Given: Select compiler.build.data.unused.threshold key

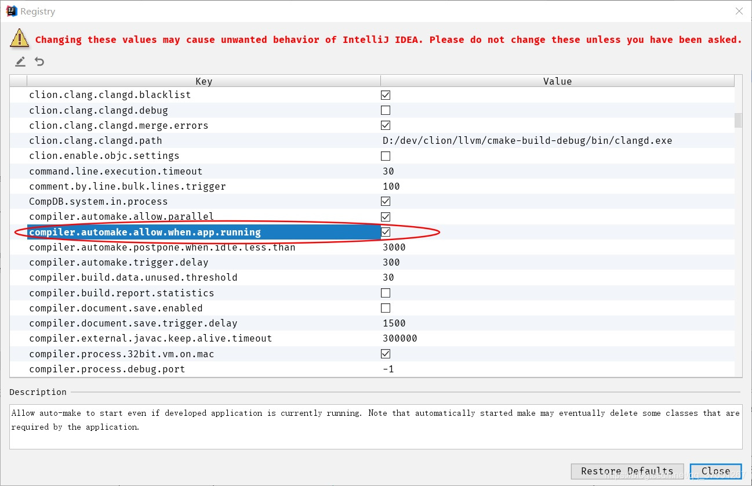Looking at the screenshot, I should click(x=133, y=277).
